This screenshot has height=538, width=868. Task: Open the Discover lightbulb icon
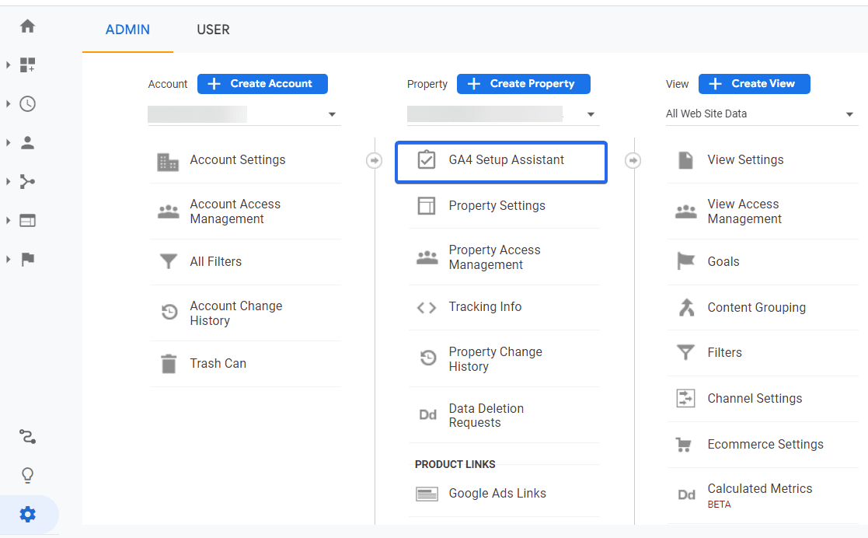click(27, 475)
